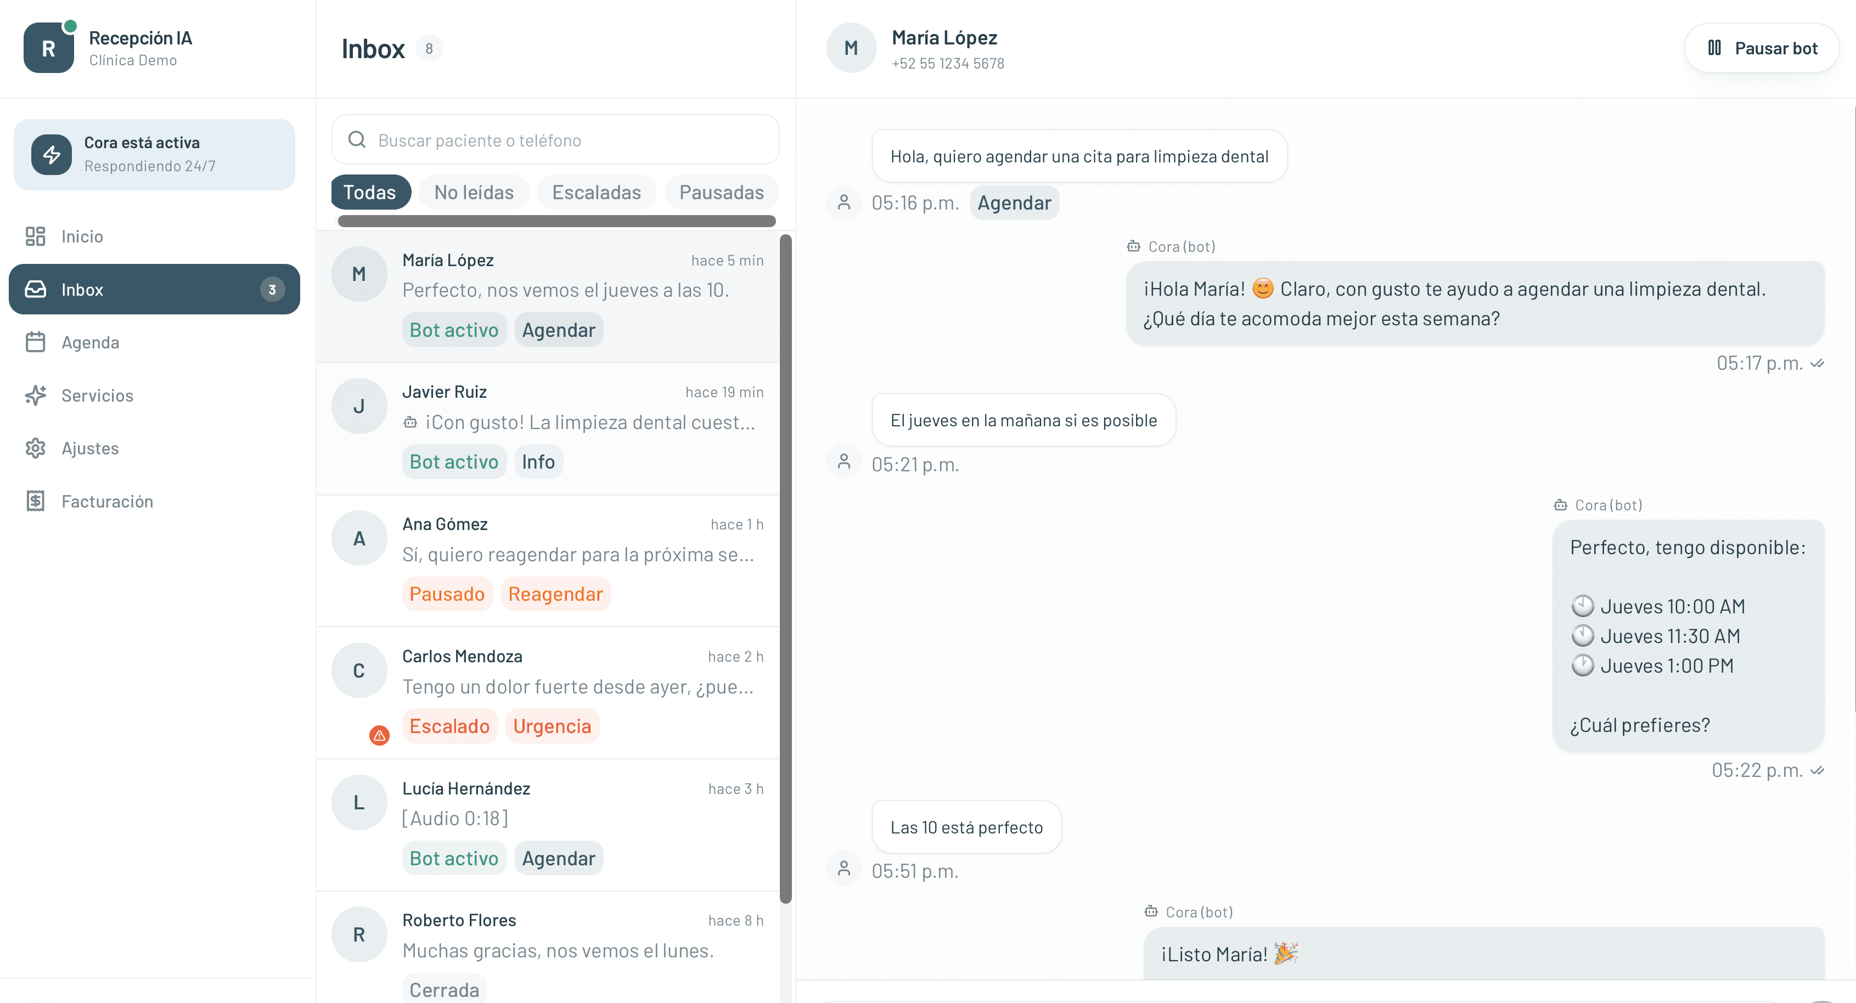
Task: Open Agenda in the sidebar
Action: 154,342
